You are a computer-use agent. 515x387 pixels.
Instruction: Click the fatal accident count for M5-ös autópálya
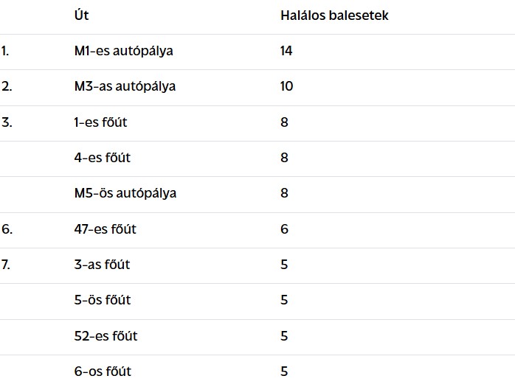(284, 193)
